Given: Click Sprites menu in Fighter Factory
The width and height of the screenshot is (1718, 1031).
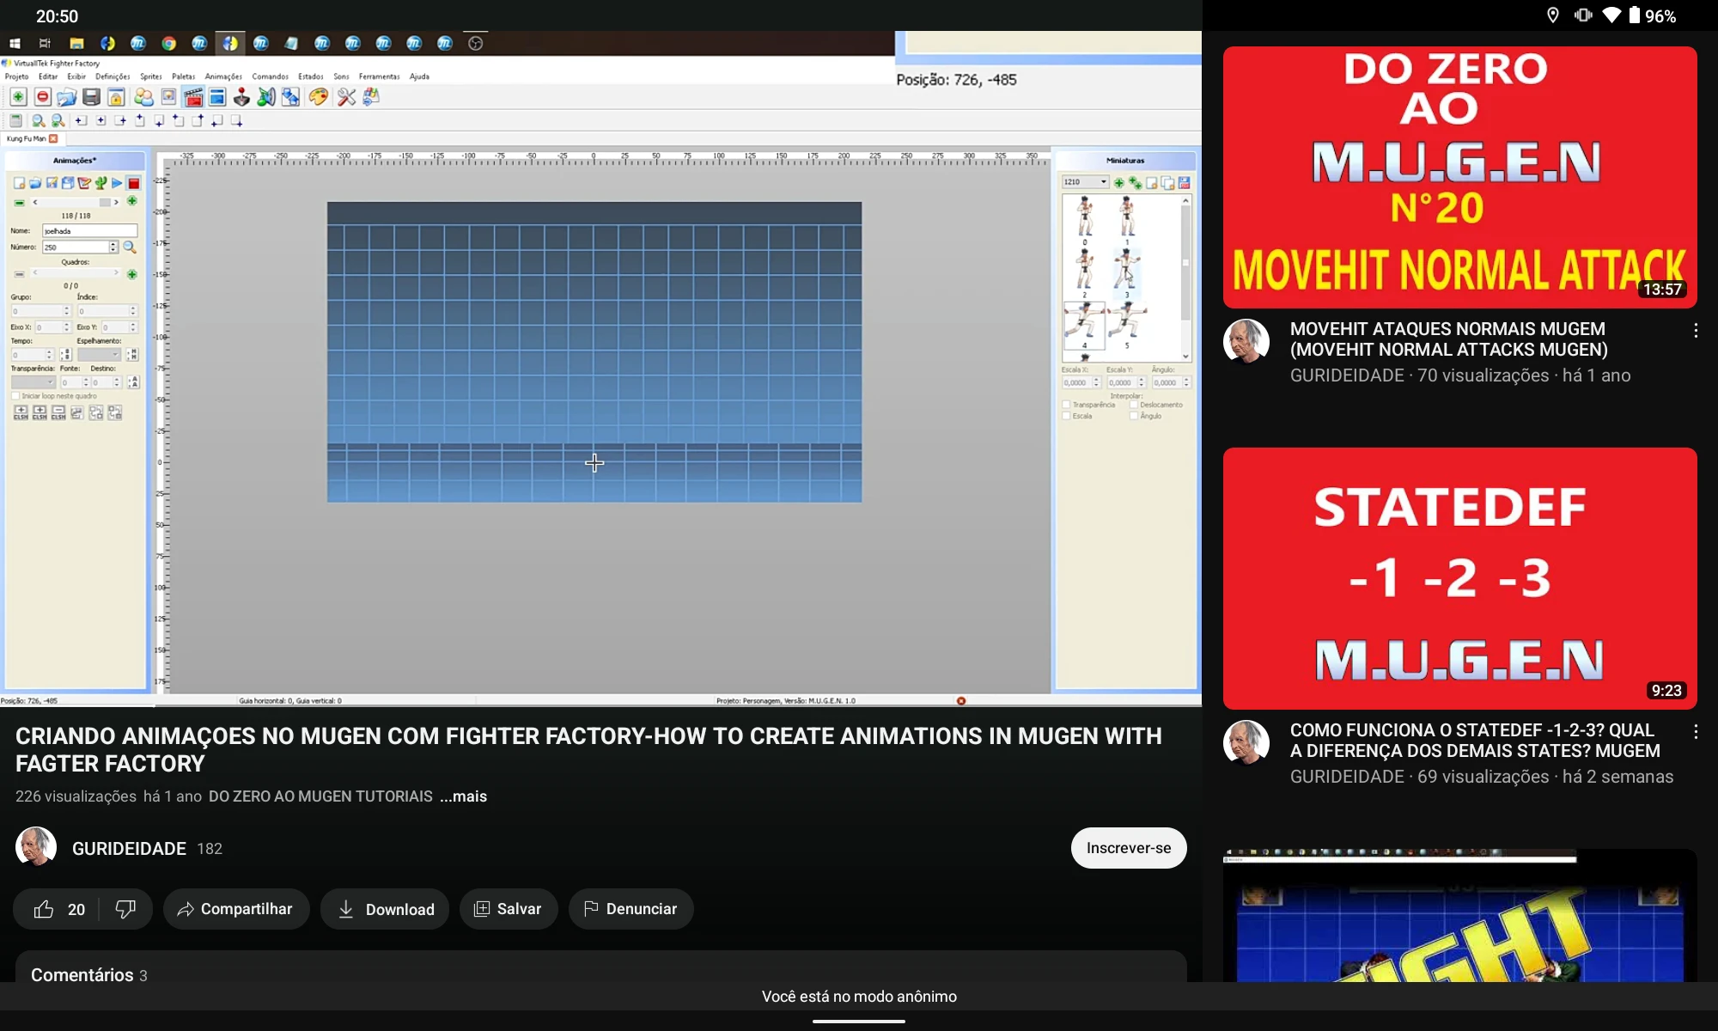Looking at the screenshot, I should [x=151, y=76].
